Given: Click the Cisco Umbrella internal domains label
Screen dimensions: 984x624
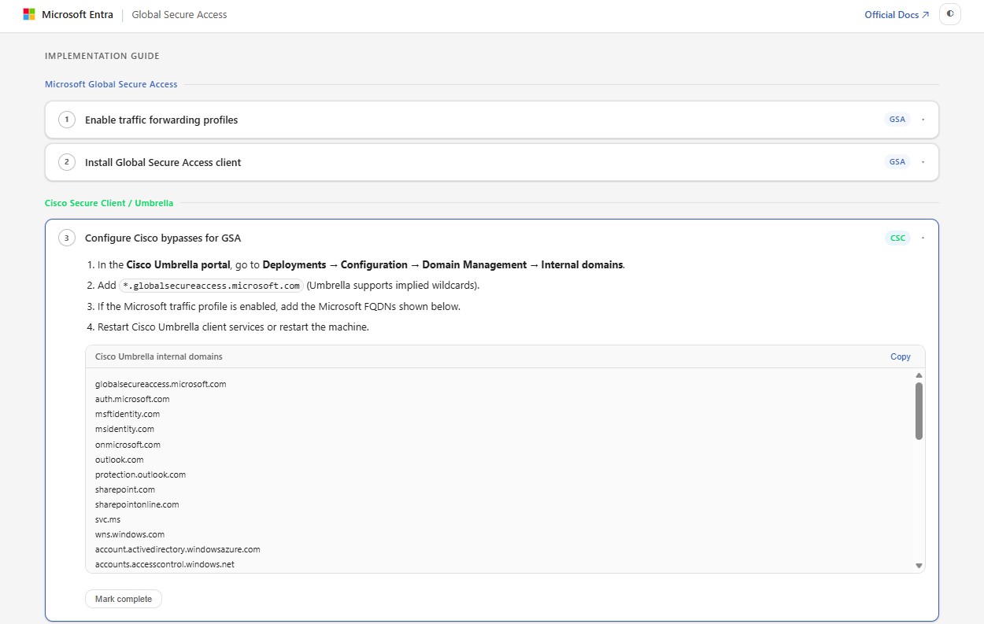Looking at the screenshot, I should (159, 356).
